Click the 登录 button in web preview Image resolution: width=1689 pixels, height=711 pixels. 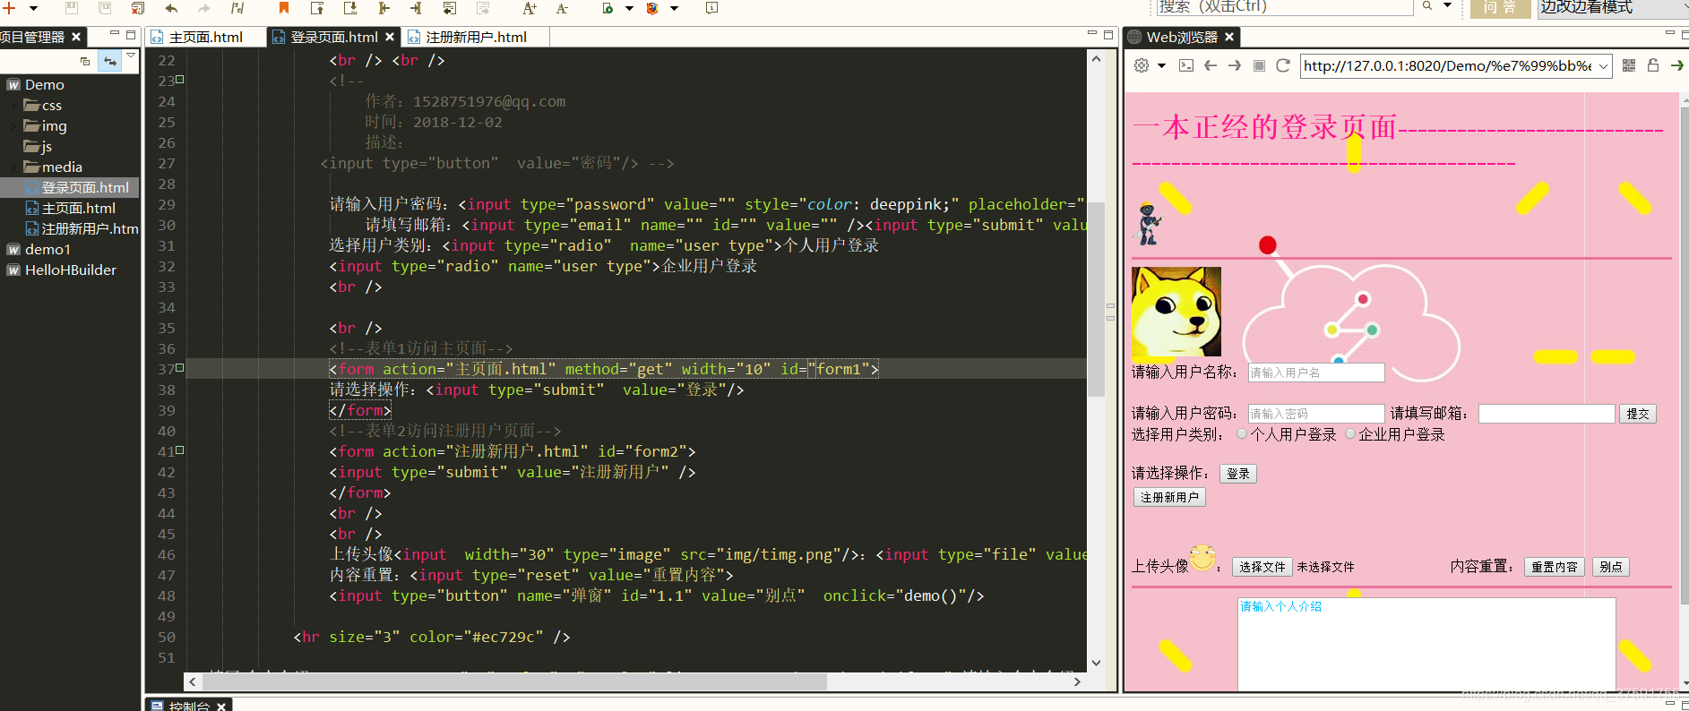(1238, 474)
